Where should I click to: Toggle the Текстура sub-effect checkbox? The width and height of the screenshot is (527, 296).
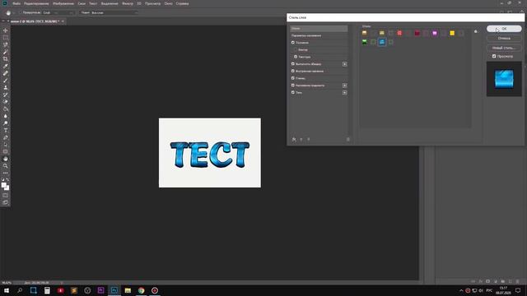point(296,57)
